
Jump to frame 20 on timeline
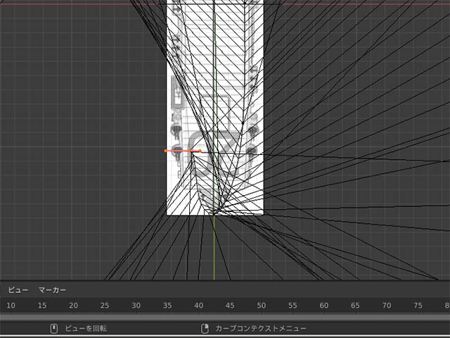point(73,306)
